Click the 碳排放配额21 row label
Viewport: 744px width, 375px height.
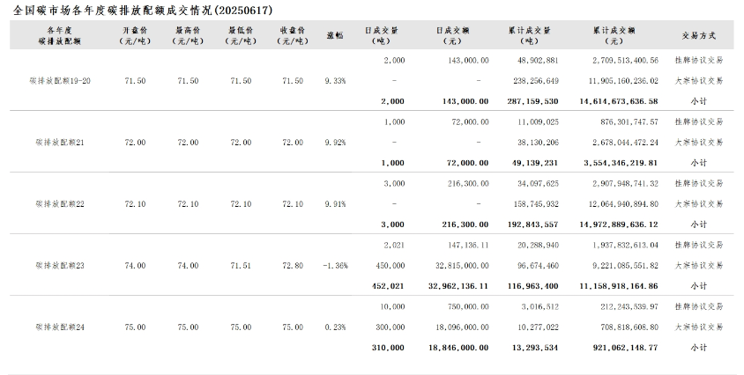coord(60,143)
